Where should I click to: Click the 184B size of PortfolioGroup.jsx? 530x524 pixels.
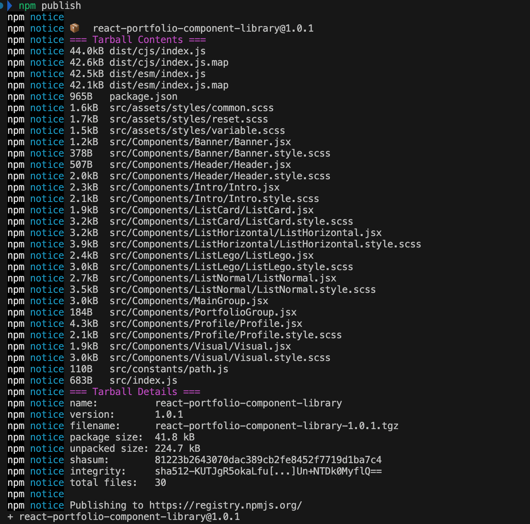(81, 312)
